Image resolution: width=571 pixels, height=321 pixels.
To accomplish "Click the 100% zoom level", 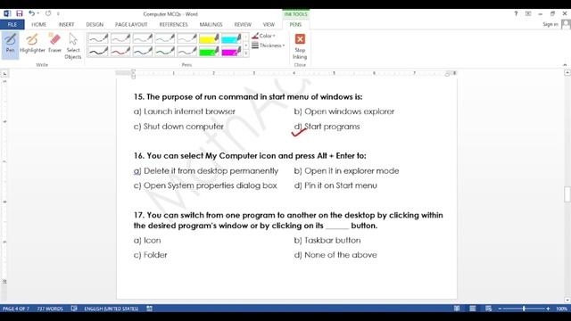I will [x=561, y=309].
